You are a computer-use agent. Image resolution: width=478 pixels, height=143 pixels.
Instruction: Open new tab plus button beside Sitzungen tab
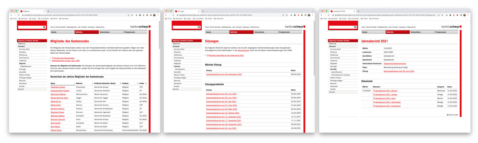[203, 11]
